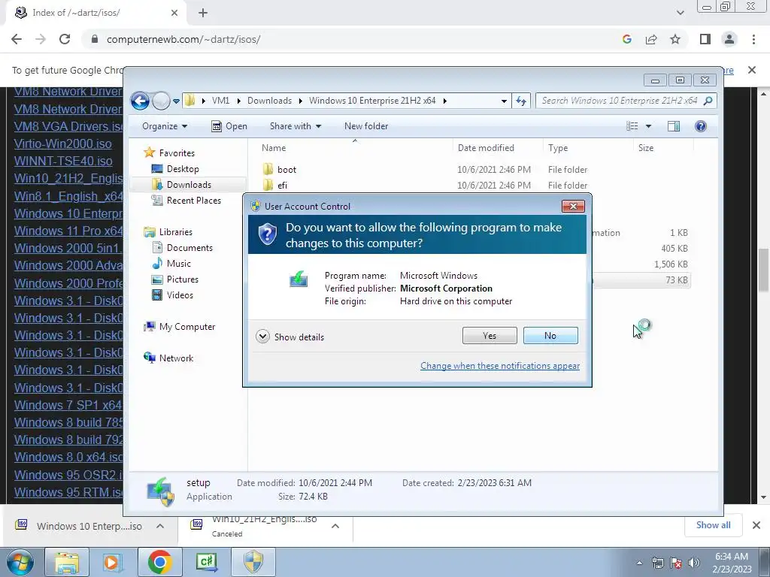Go back with Explorer back arrow

click(x=140, y=101)
